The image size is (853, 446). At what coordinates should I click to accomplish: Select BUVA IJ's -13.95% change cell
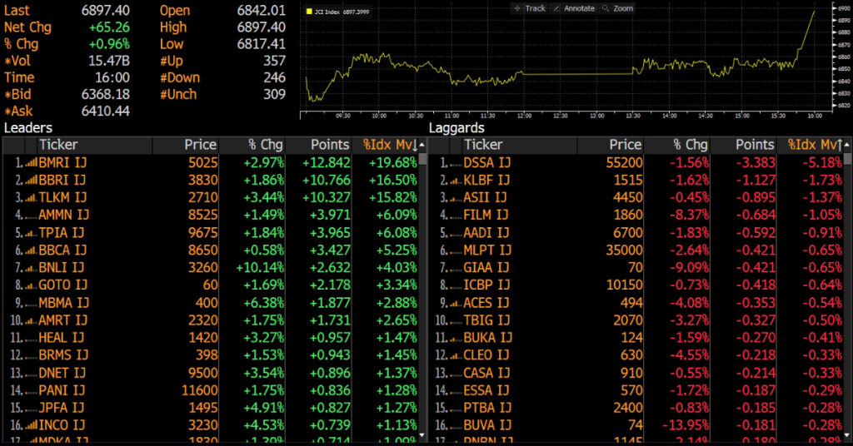coord(685,425)
